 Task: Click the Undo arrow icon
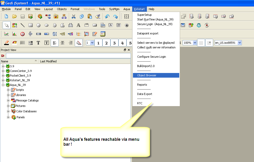(x=107, y=16)
